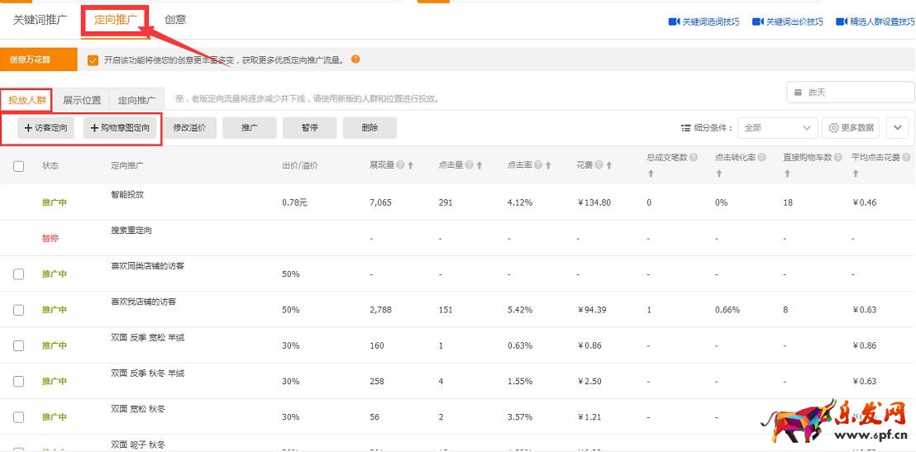Open the 关键词选词技巧 video link

coord(704,22)
